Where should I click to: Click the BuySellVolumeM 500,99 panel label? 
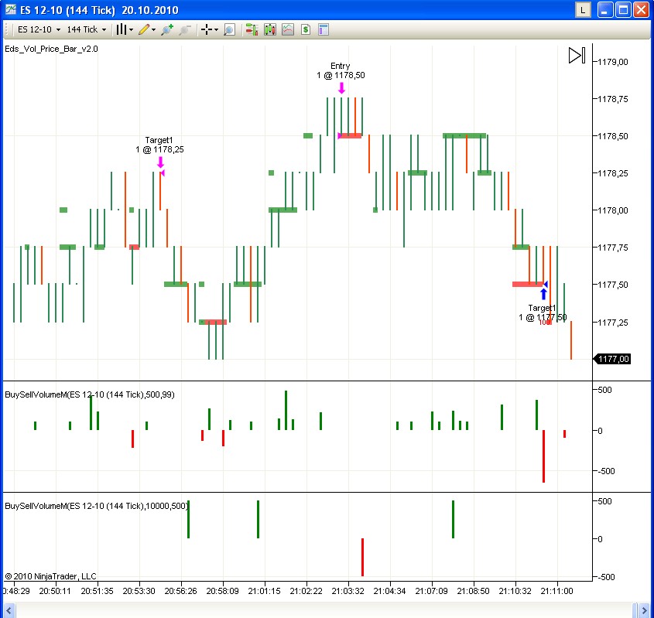(90, 394)
